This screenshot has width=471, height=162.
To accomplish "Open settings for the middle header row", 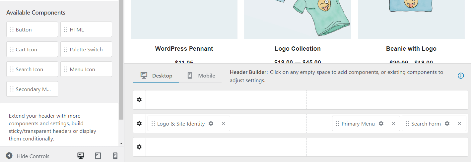I will (x=139, y=124).
